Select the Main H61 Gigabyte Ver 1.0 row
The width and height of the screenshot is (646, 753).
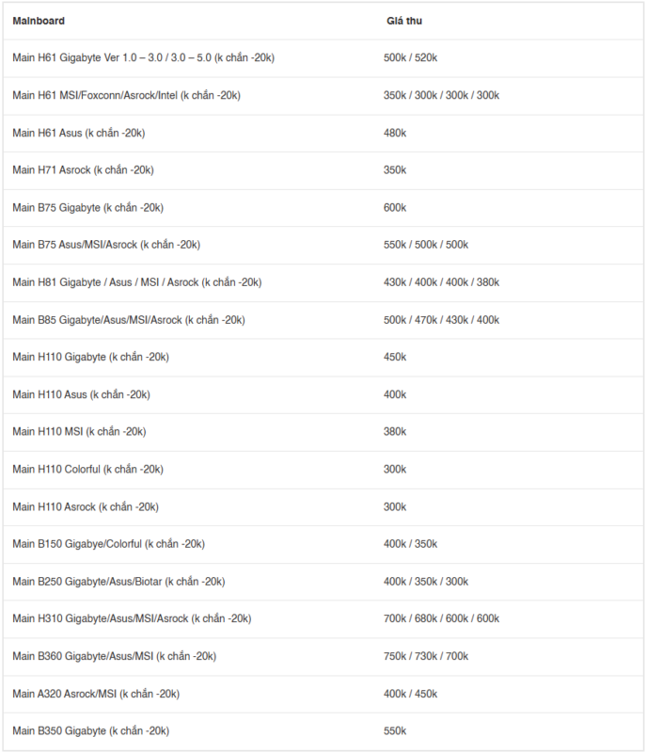(323, 58)
